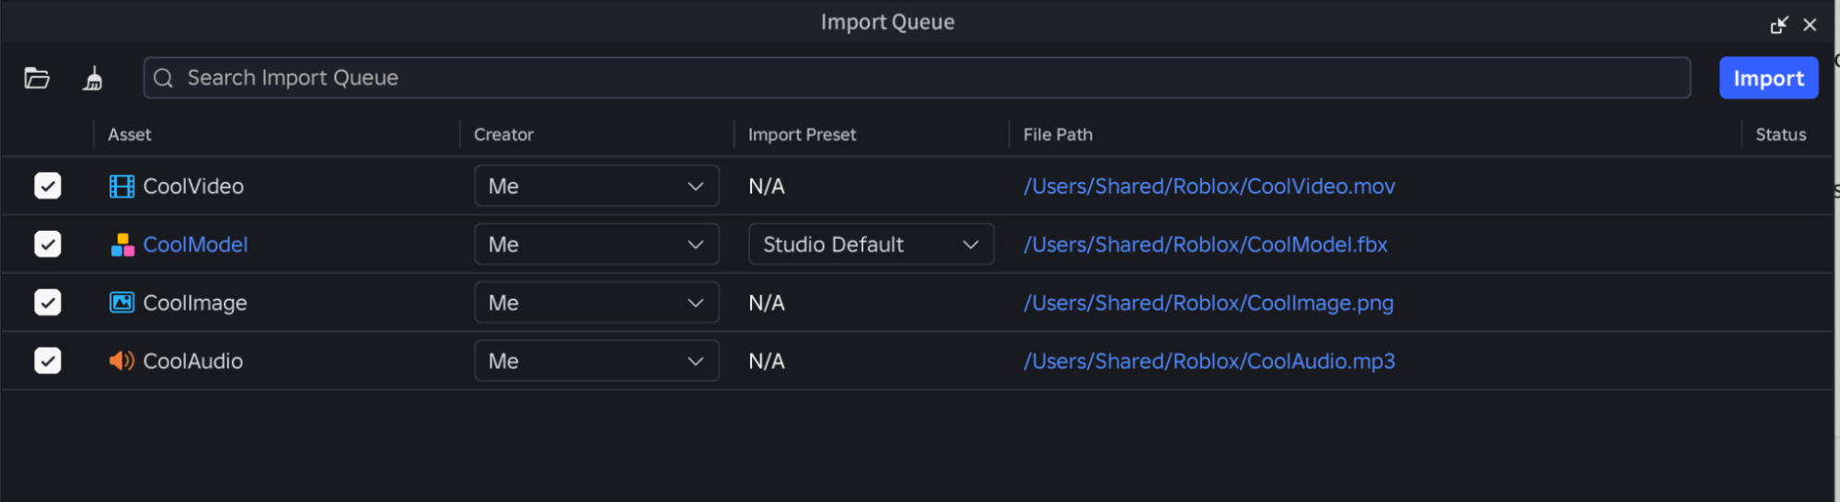
Task: Click the CoolImage picture icon
Action: click(122, 302)
